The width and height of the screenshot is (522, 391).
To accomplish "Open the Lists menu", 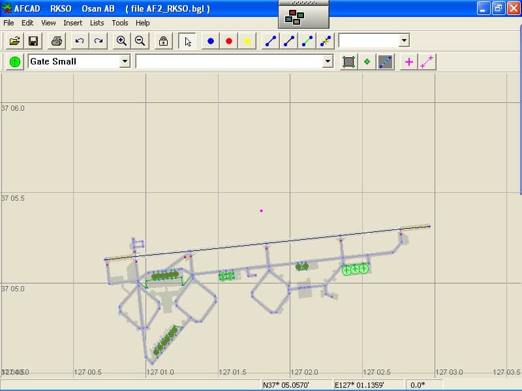I will pos(97,23).
